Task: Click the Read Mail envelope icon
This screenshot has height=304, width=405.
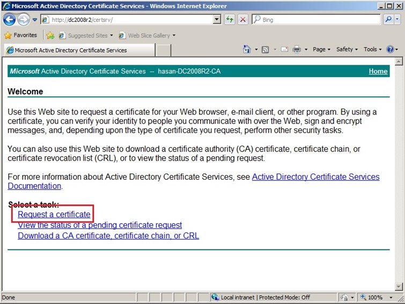Action: (284, 49)
